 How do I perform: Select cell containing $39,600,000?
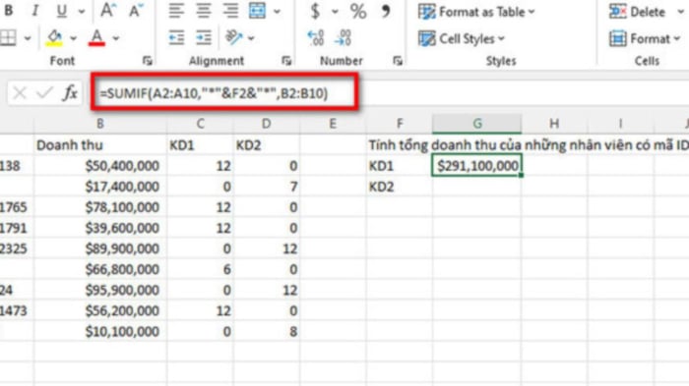click(100, 228)
